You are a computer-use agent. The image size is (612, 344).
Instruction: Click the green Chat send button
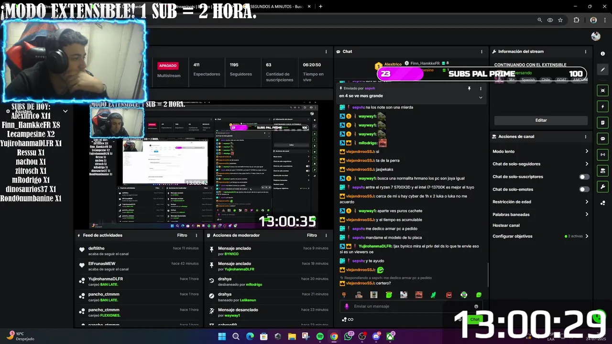(x=475, y=320)
